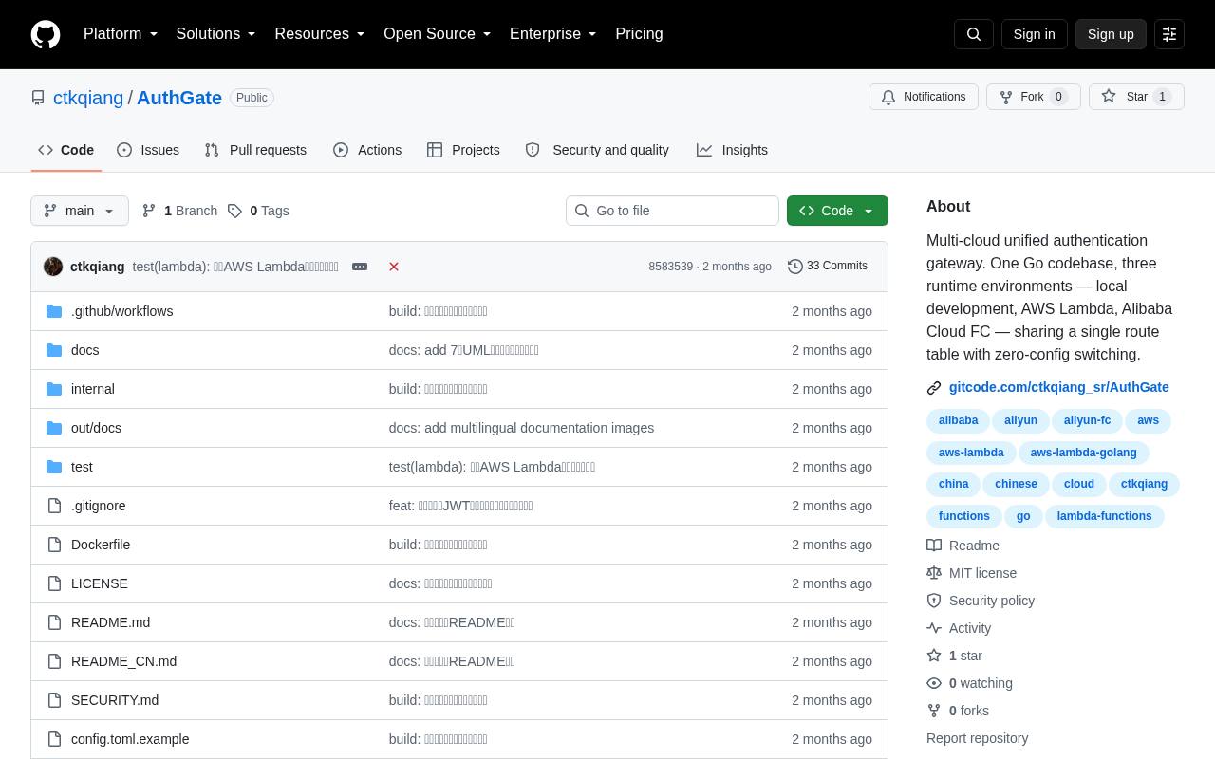Select the alibaba topic tag
The height and width of the screenshot is (759, 1215).
[958, 420]
